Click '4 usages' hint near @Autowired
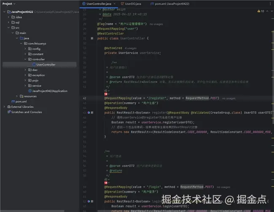The height and width of the screenshot is (212, 274). click(131, 48)
